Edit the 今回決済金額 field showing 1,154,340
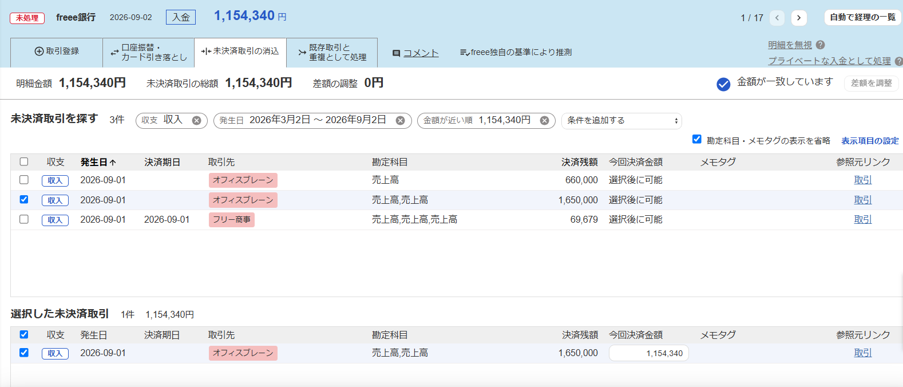The height and width of the screenshot is (387, 903). point(649,353)
